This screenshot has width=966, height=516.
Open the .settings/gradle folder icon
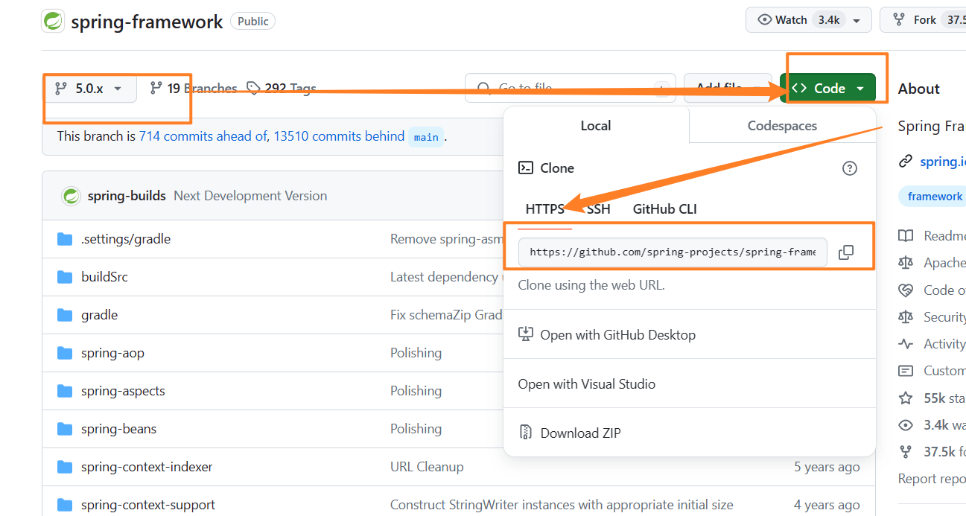65,239
